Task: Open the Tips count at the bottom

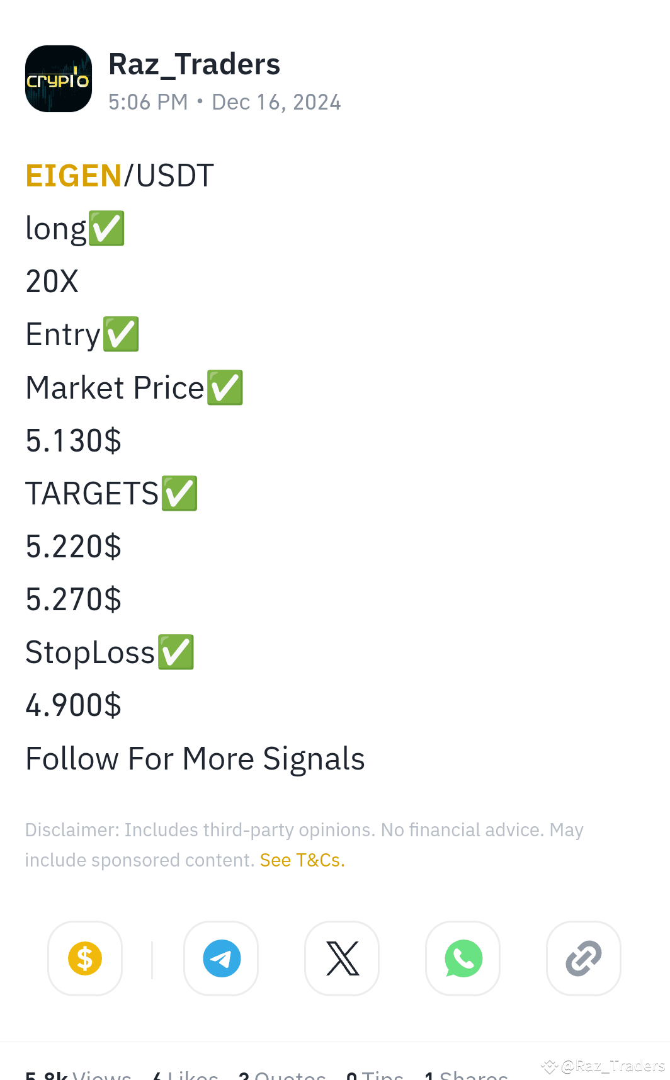Action: (x=375, y=1075)
